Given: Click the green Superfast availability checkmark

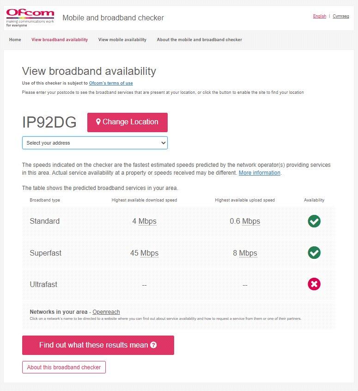Looking at the screenshot, I should 314,253.
